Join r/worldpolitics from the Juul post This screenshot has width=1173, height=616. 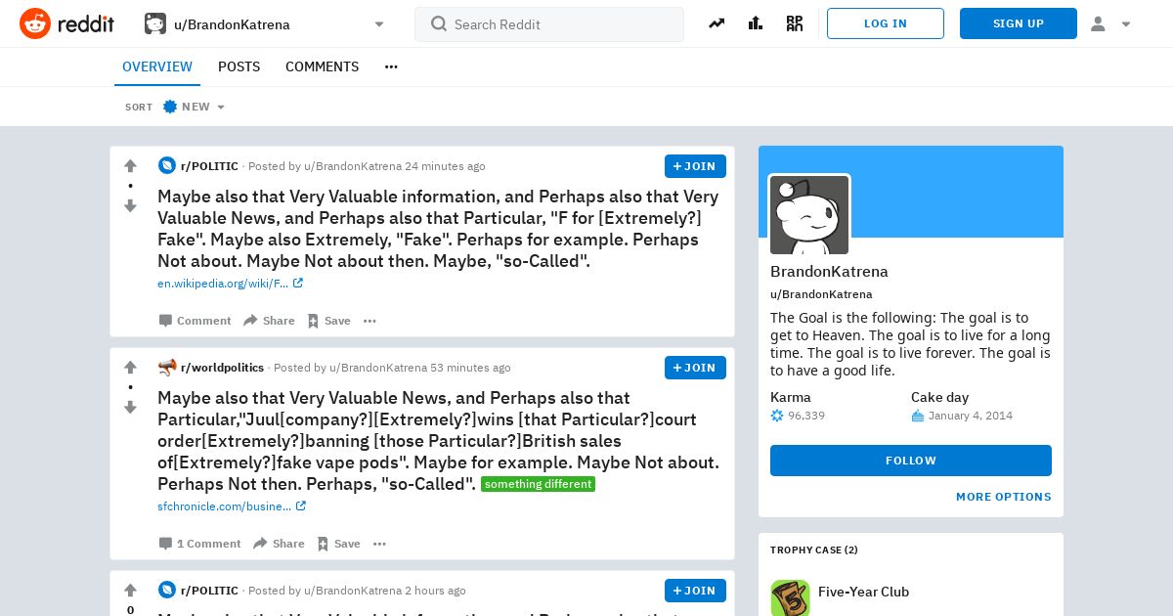[695, 368]
